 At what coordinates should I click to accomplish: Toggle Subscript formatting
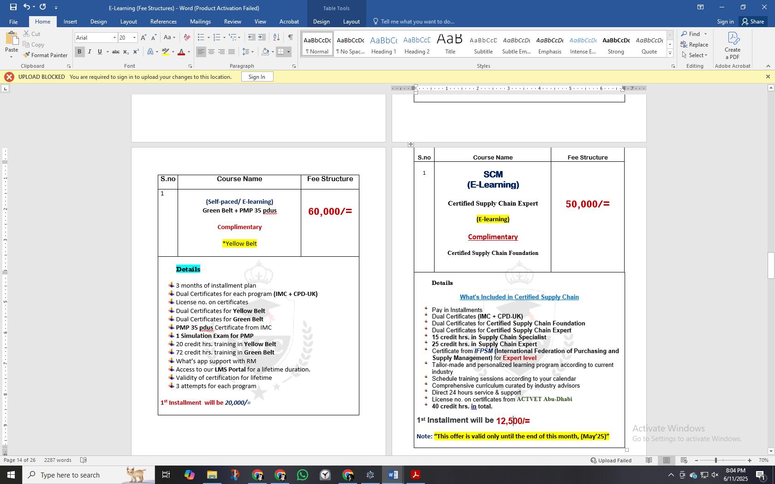(x=126, y=52)
